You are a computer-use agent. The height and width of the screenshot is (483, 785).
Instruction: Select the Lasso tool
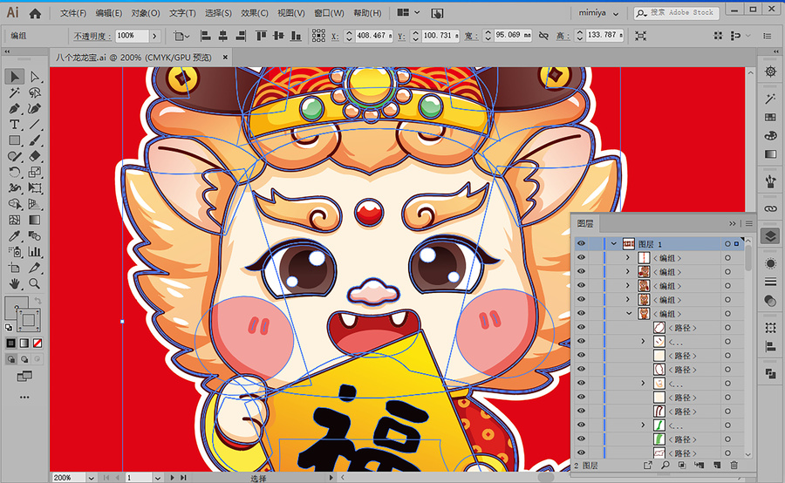[x=35, y=92]
